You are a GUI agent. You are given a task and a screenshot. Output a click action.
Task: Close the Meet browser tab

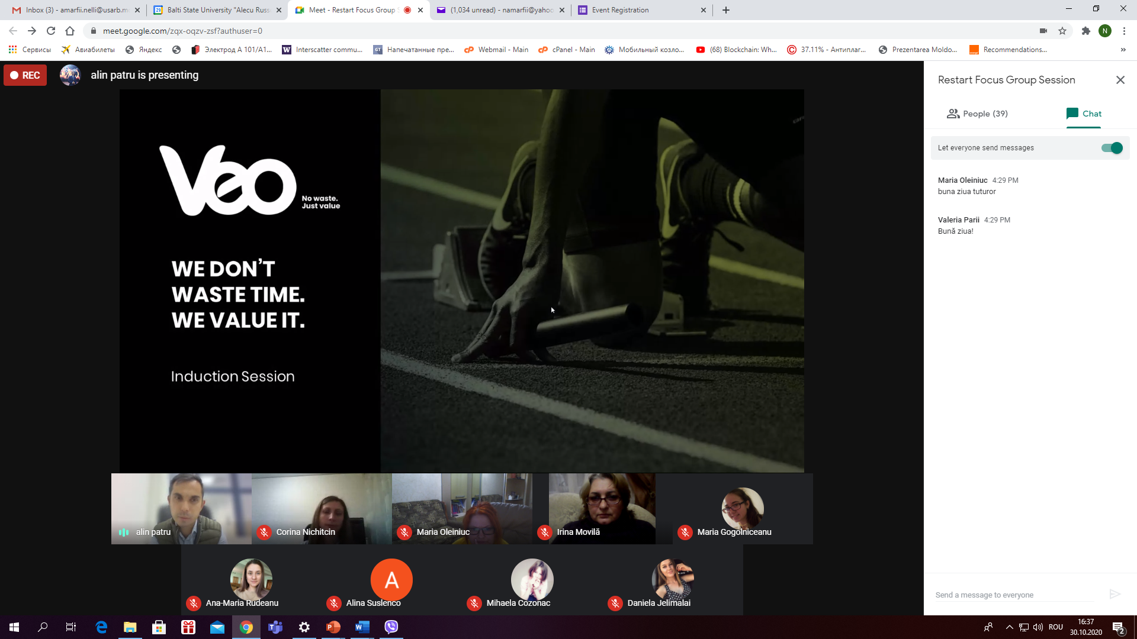coord(420,10)
